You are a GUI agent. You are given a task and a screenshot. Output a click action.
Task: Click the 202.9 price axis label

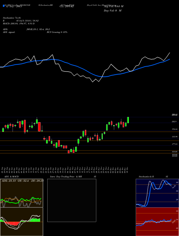(174, 122)
